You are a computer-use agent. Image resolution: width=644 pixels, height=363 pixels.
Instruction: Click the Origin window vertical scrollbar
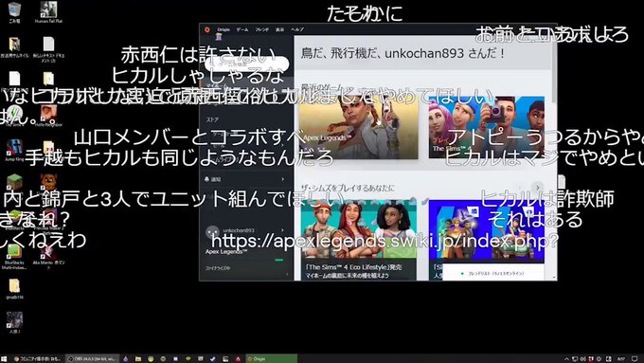pyautogui.click(x=554, y=70)
